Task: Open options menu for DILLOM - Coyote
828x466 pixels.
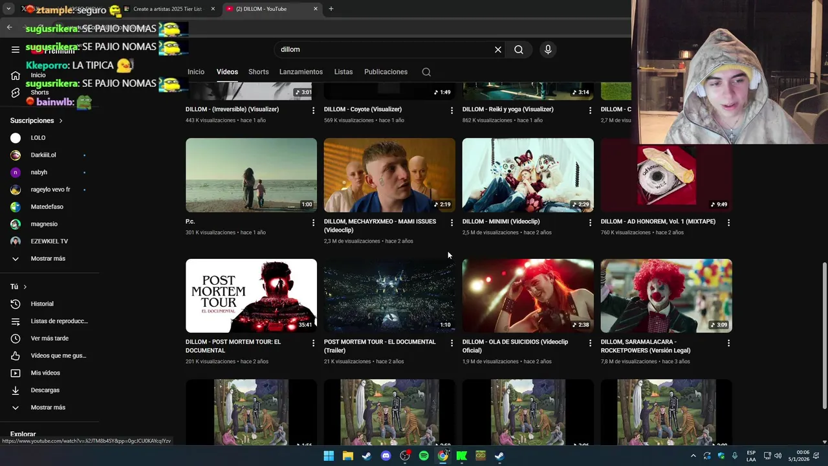Action: coord(452,111)
